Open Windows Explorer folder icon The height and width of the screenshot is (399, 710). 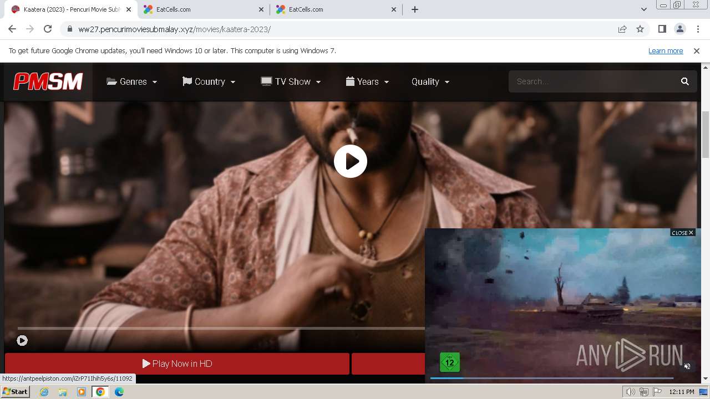pyautogui.click(x=63, y=392)
